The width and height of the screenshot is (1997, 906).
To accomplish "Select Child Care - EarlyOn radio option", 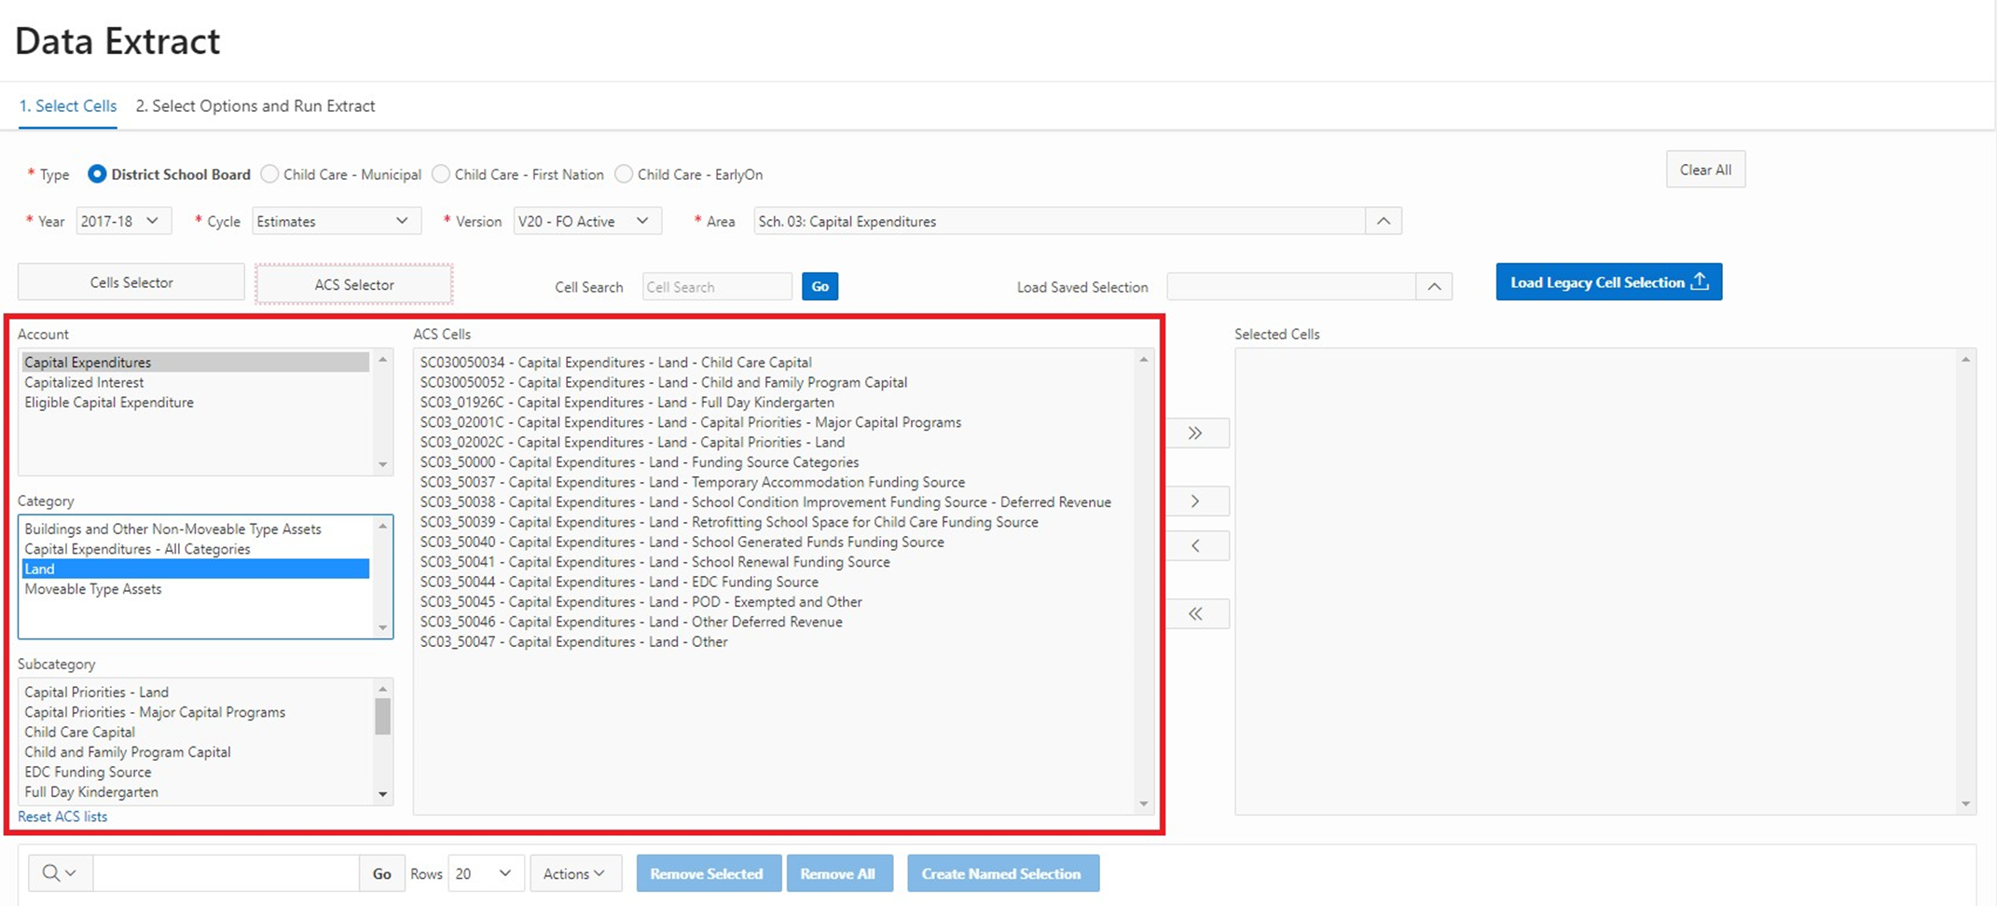I will point(625,174).
